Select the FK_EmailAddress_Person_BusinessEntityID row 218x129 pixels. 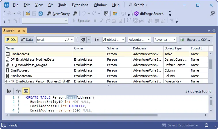[x=40, y=81]
